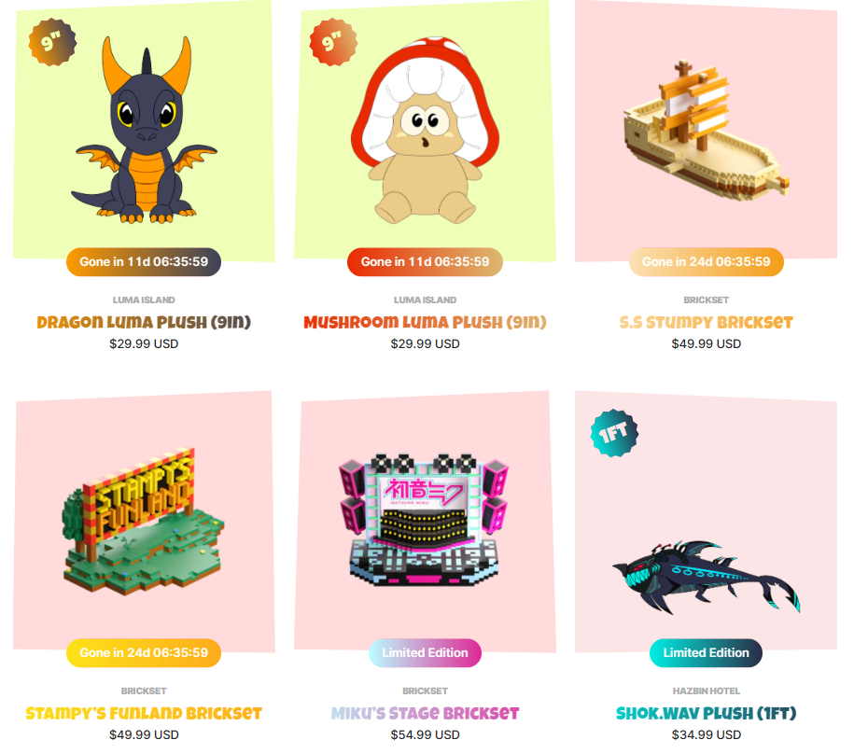The height and width of the screenshot is (754, 854).
Task: Select Shok.wav Plush (1FT) title link
Action: (706, 713)
